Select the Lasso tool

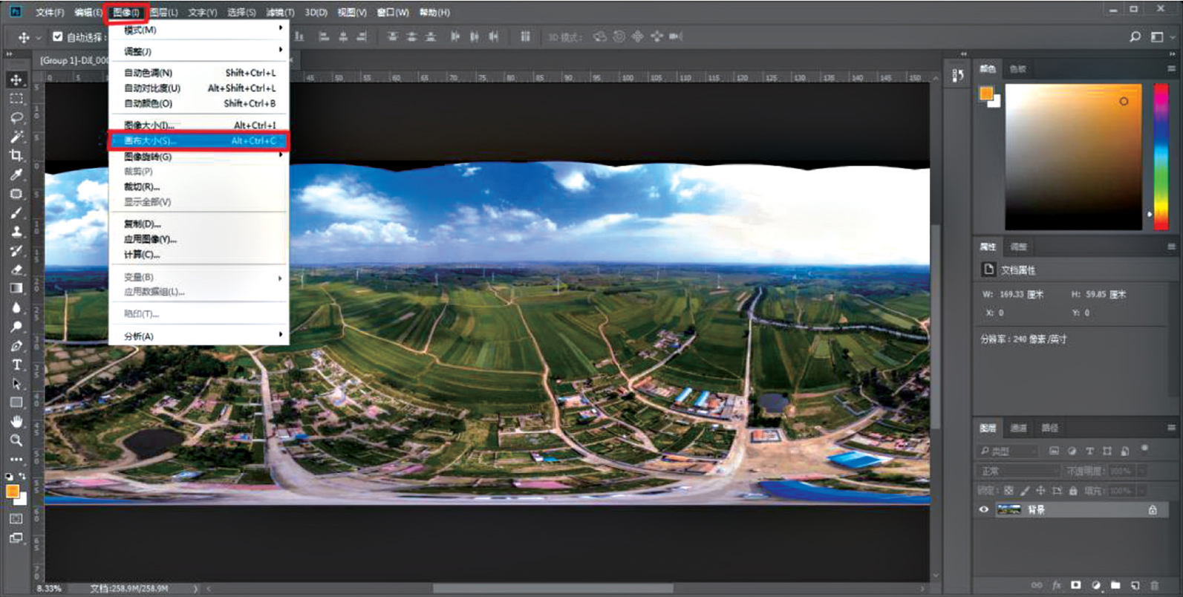tap(16, 118)
